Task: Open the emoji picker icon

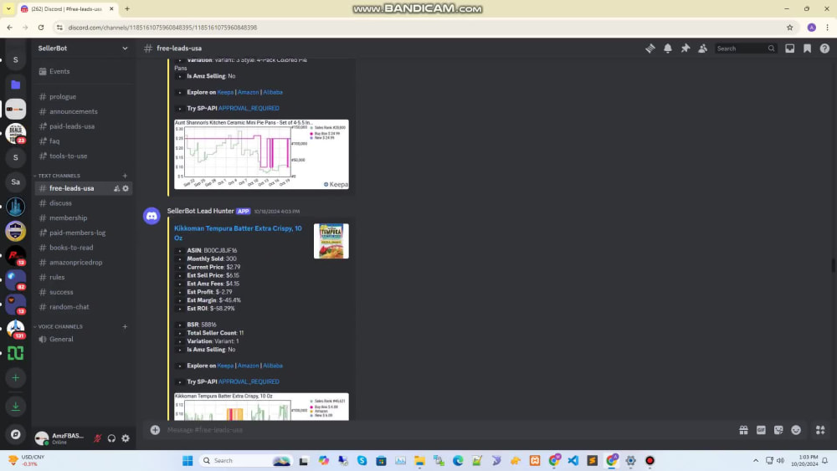Action: pos(796,430)
